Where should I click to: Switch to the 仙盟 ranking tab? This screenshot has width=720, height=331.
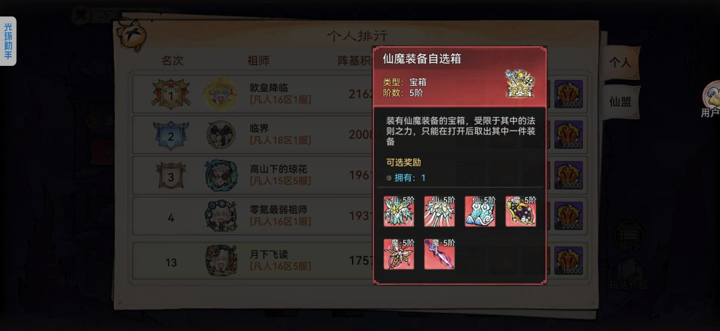[621, 102]
